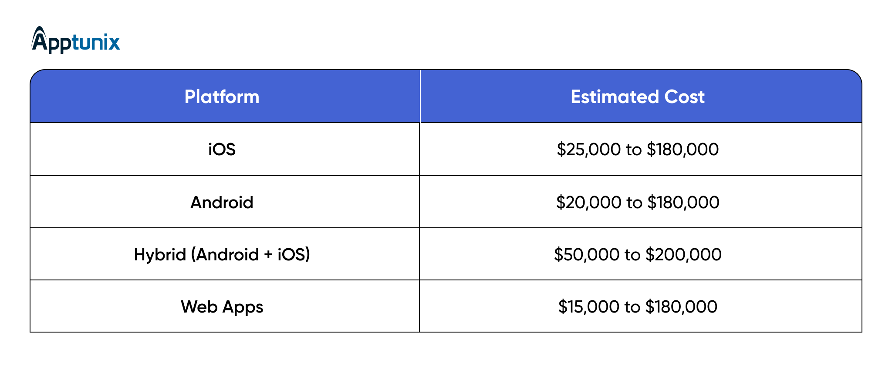Click the plus sign in Hybrid row
The height and width of the screenshot is (386, 892).
(268, 255)
